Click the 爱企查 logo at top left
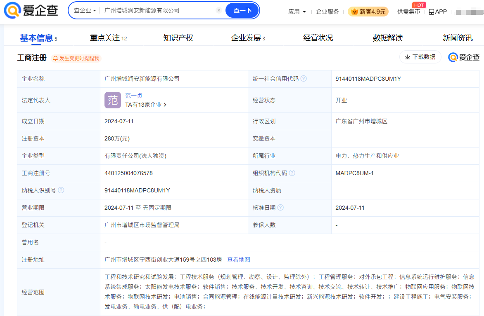 pyautogui.click(x=31, y=10)
